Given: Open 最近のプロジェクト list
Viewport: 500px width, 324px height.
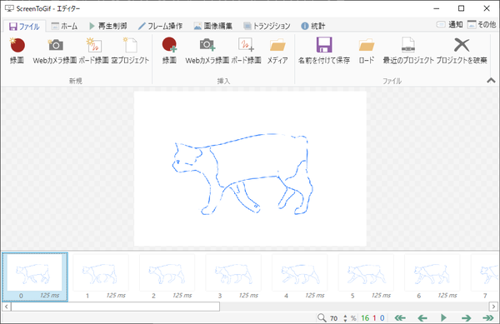Looking at the screenshot, I should [408, 51].
